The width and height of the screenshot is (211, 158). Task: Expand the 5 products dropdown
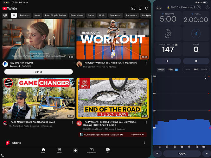(x=138, y=135)
